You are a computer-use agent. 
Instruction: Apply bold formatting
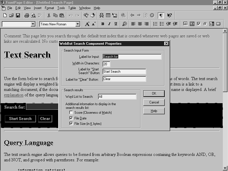[x=103, y=24]
